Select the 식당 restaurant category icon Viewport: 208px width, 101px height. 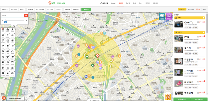coord(3,57)
